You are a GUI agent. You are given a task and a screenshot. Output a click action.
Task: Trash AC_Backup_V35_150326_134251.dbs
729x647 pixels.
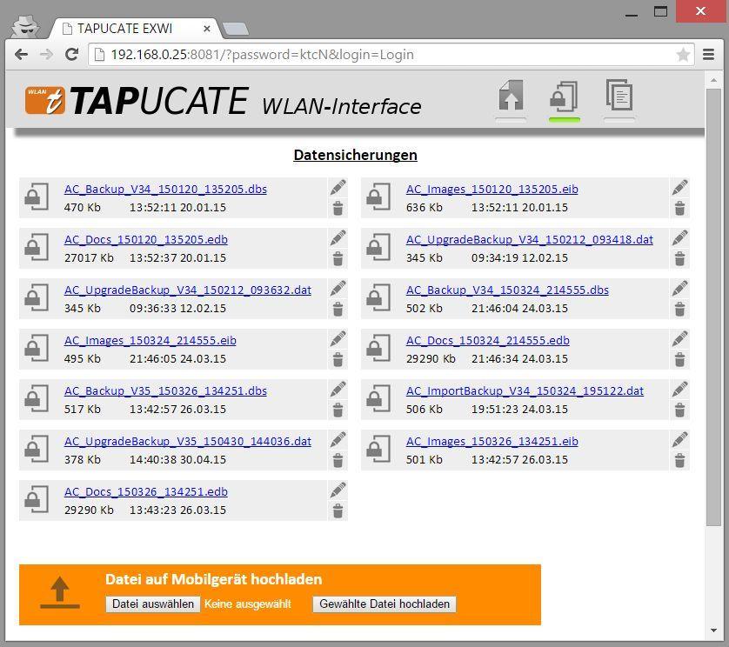point(338,410)
